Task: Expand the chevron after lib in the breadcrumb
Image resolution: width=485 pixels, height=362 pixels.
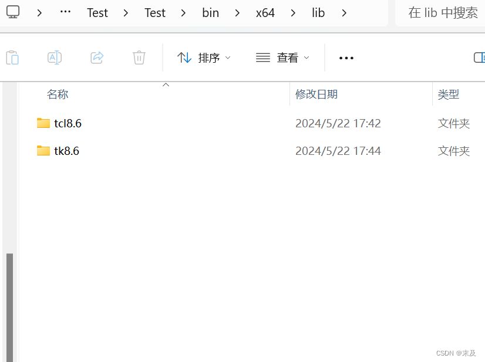Action: pyautogui.click(x=344, y=12)
